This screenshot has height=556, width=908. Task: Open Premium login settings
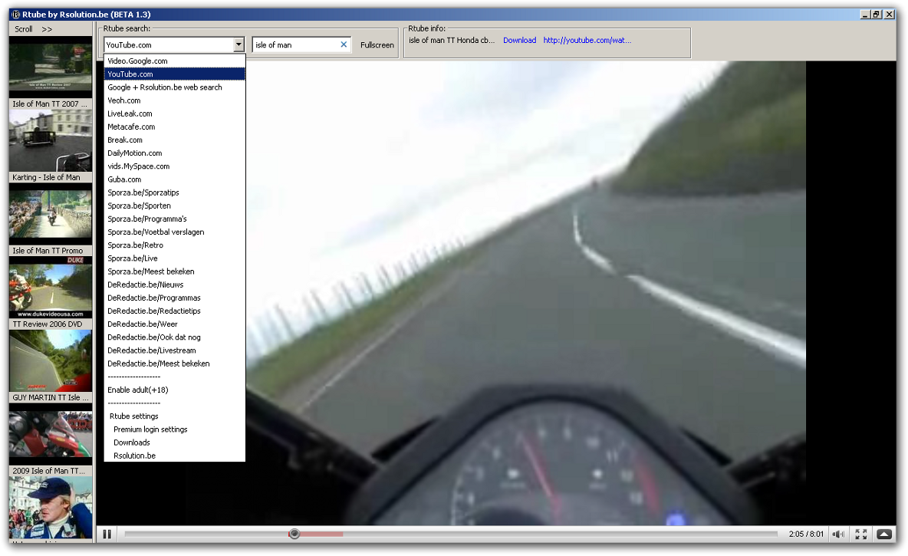(x=174, y=429)
